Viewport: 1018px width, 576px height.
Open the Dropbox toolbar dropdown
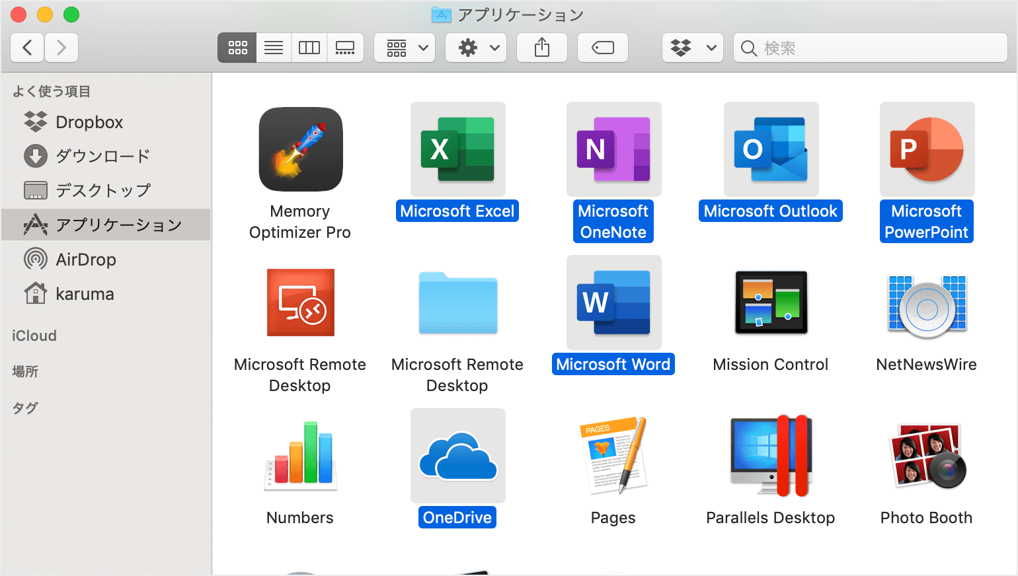click(x=693, y=48)
